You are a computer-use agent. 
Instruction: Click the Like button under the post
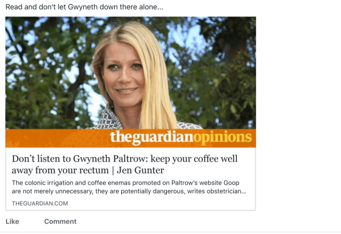coord(12,221)
